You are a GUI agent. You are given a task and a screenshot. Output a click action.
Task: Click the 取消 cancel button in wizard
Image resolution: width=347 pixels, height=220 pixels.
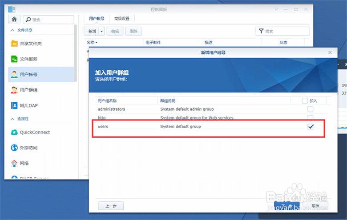(315, 206)
